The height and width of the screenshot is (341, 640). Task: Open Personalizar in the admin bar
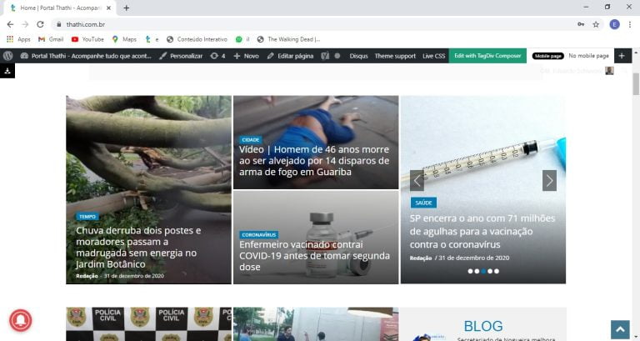(181, 56)
